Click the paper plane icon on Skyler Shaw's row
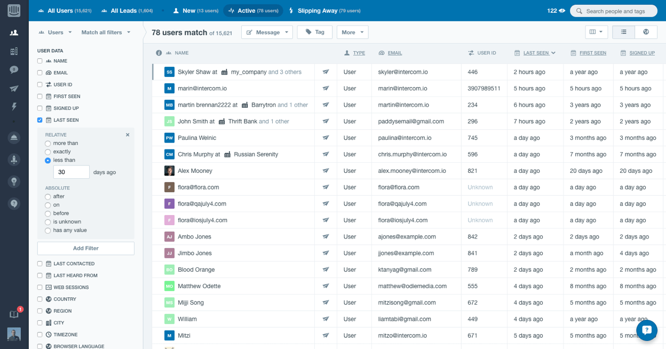The width and height of the screenshot is (666, 349). point(326,72)
